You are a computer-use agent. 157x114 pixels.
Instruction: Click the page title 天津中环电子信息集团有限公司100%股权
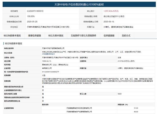[79, 4]
